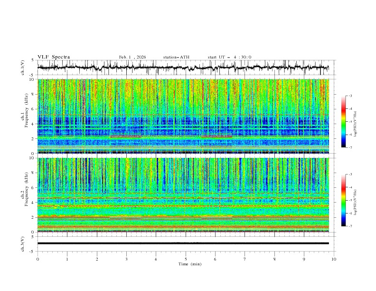Viewport: 376px width, 291px height.
Task: Select the ch.3 voltage trace panel
Action: tap(185, 243)
